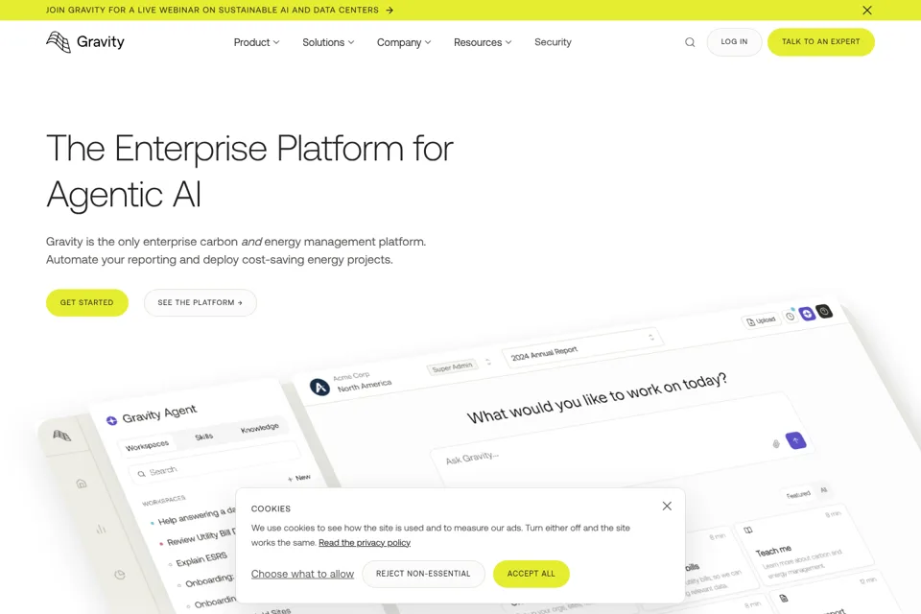Click the clock history icon in preview toolbar

tap(791, 316)
